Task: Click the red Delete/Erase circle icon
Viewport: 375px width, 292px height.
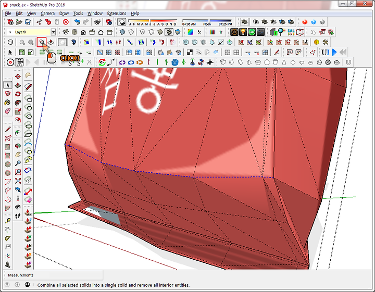Action: (x=66, y=22)
